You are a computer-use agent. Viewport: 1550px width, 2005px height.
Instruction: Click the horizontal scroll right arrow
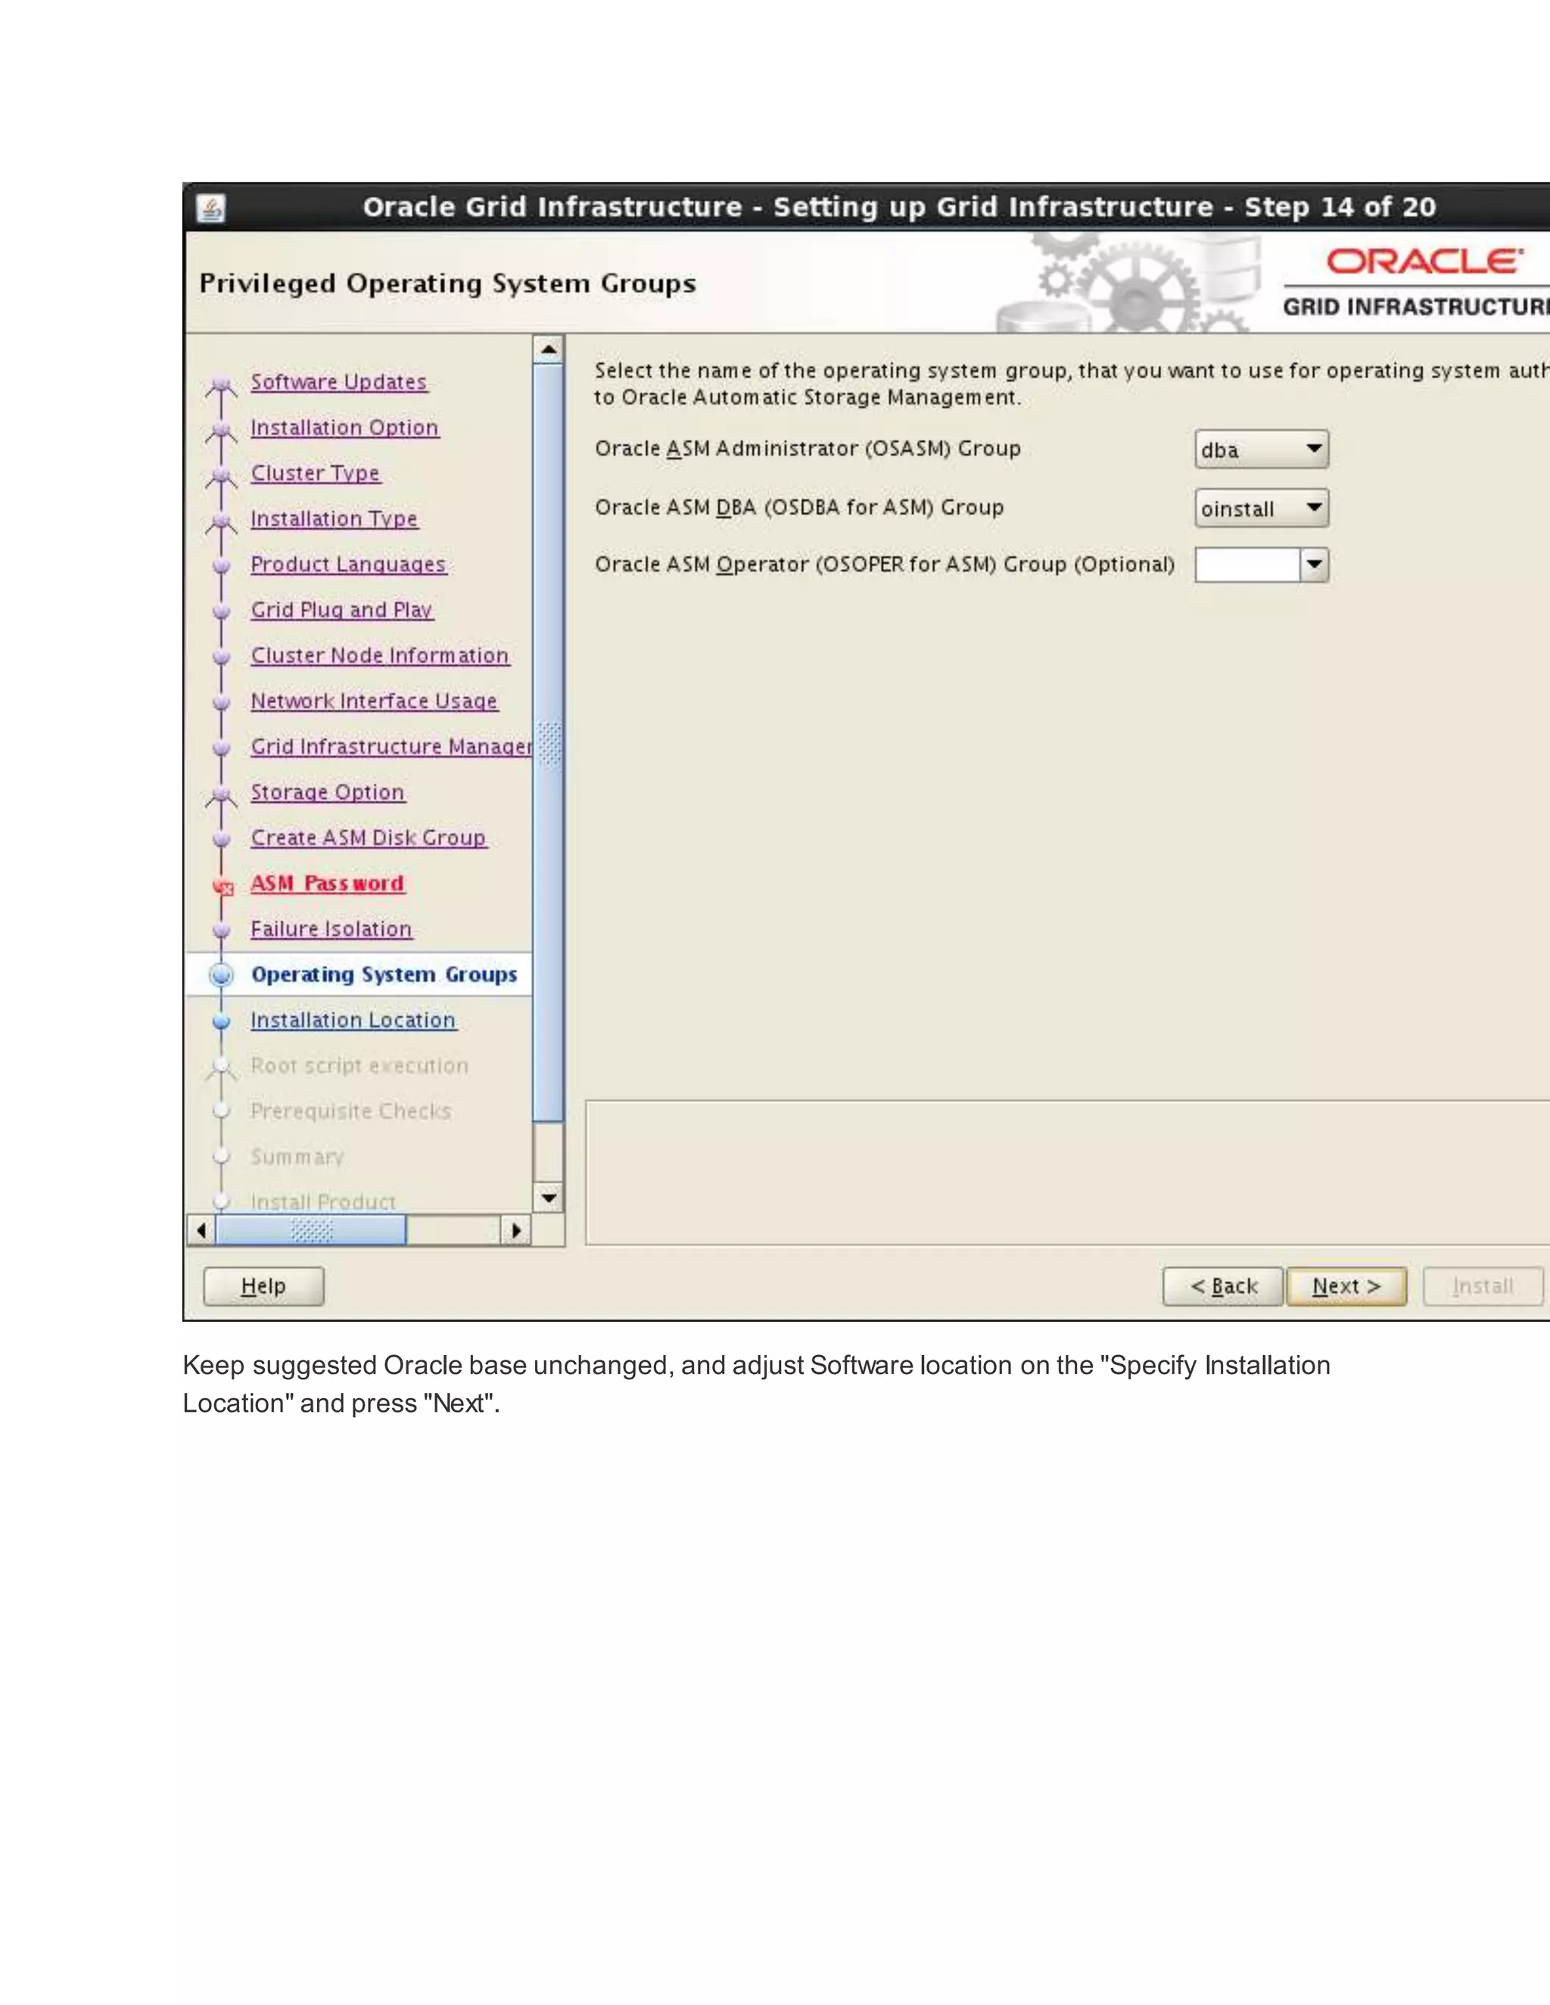click(516, 1230)
